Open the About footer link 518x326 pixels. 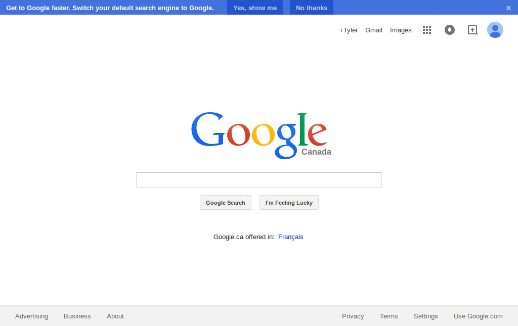point(115,316)
